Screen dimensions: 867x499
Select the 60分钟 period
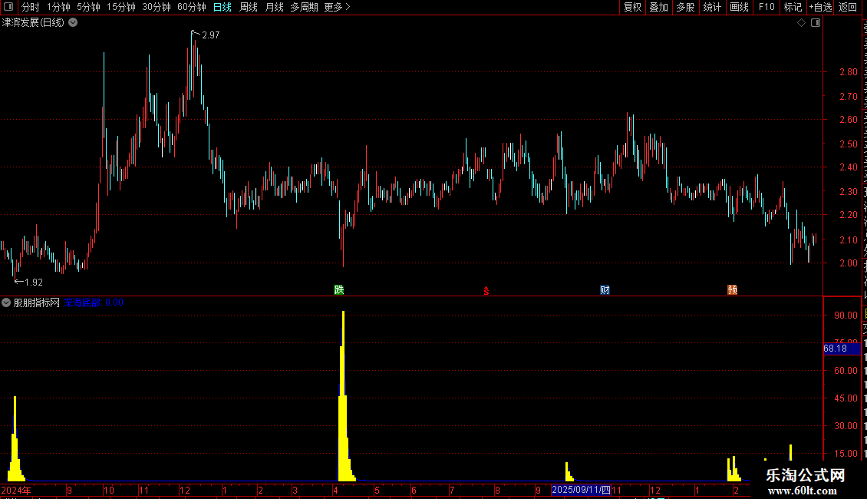click(x=192, y=7)
